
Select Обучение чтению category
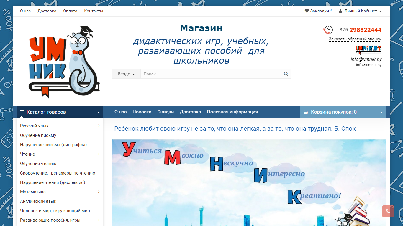(x=38, y=164)
